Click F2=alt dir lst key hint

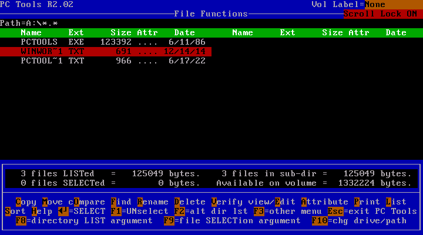[x=211, y=211]
